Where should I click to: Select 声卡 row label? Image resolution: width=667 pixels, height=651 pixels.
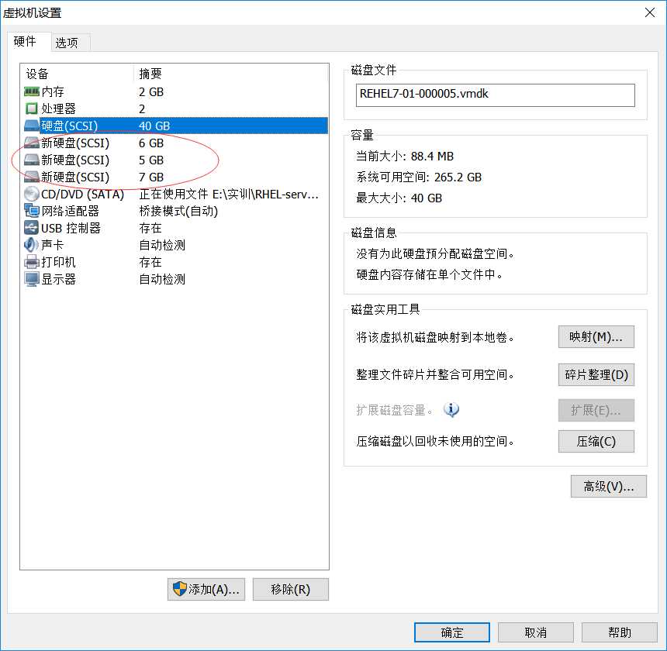(52, 245)
